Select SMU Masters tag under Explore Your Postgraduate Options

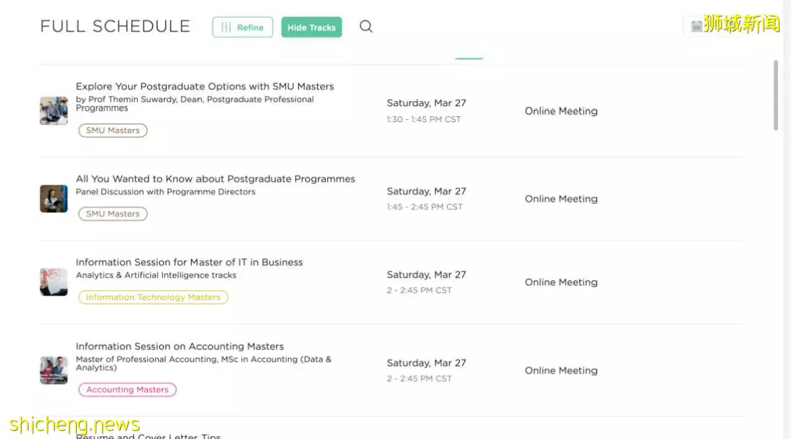113,130
